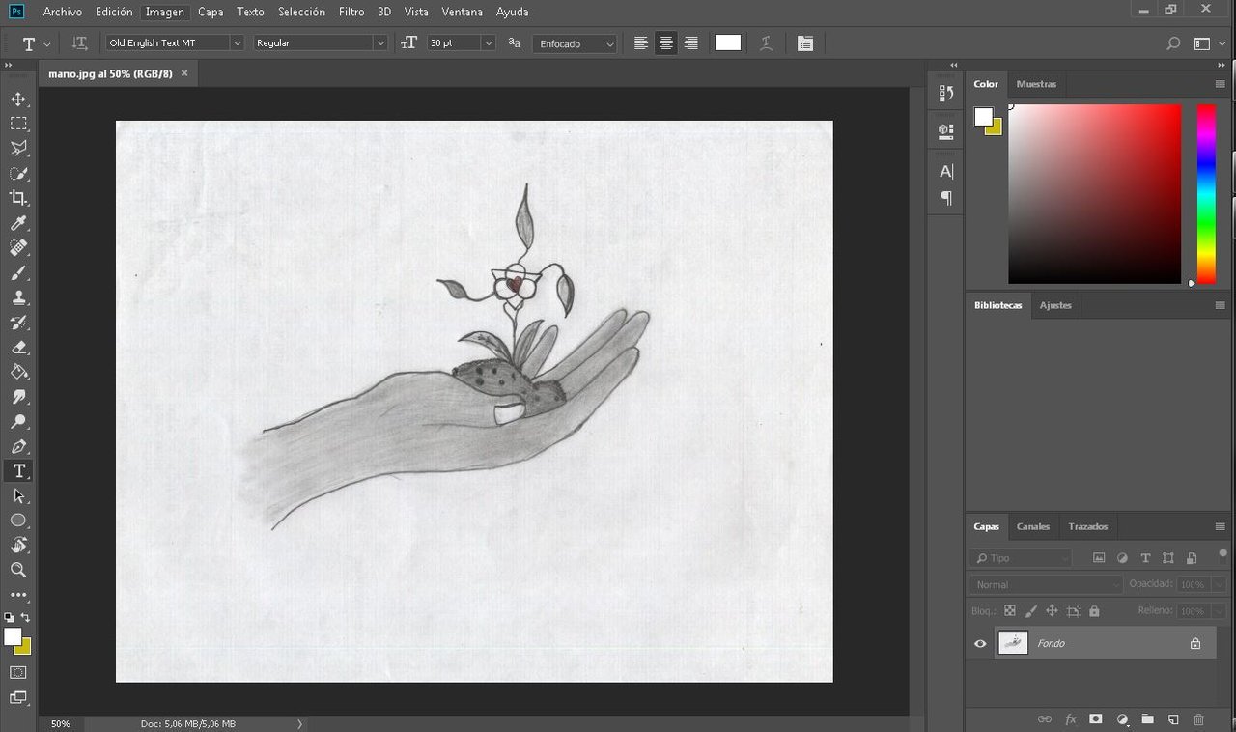The height and width of the screenshot is (732, 1236).
Task: Select the Quick Selection tool
Action: point(18,174)
